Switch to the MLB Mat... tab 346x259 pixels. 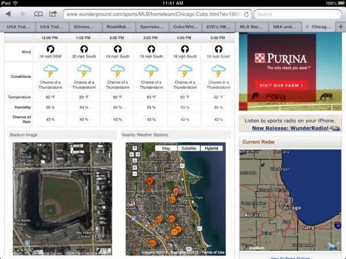[251, 26]
